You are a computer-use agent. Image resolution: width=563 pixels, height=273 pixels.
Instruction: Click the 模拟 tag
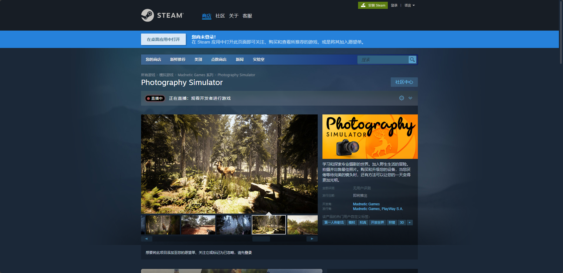tap(352, 222)
